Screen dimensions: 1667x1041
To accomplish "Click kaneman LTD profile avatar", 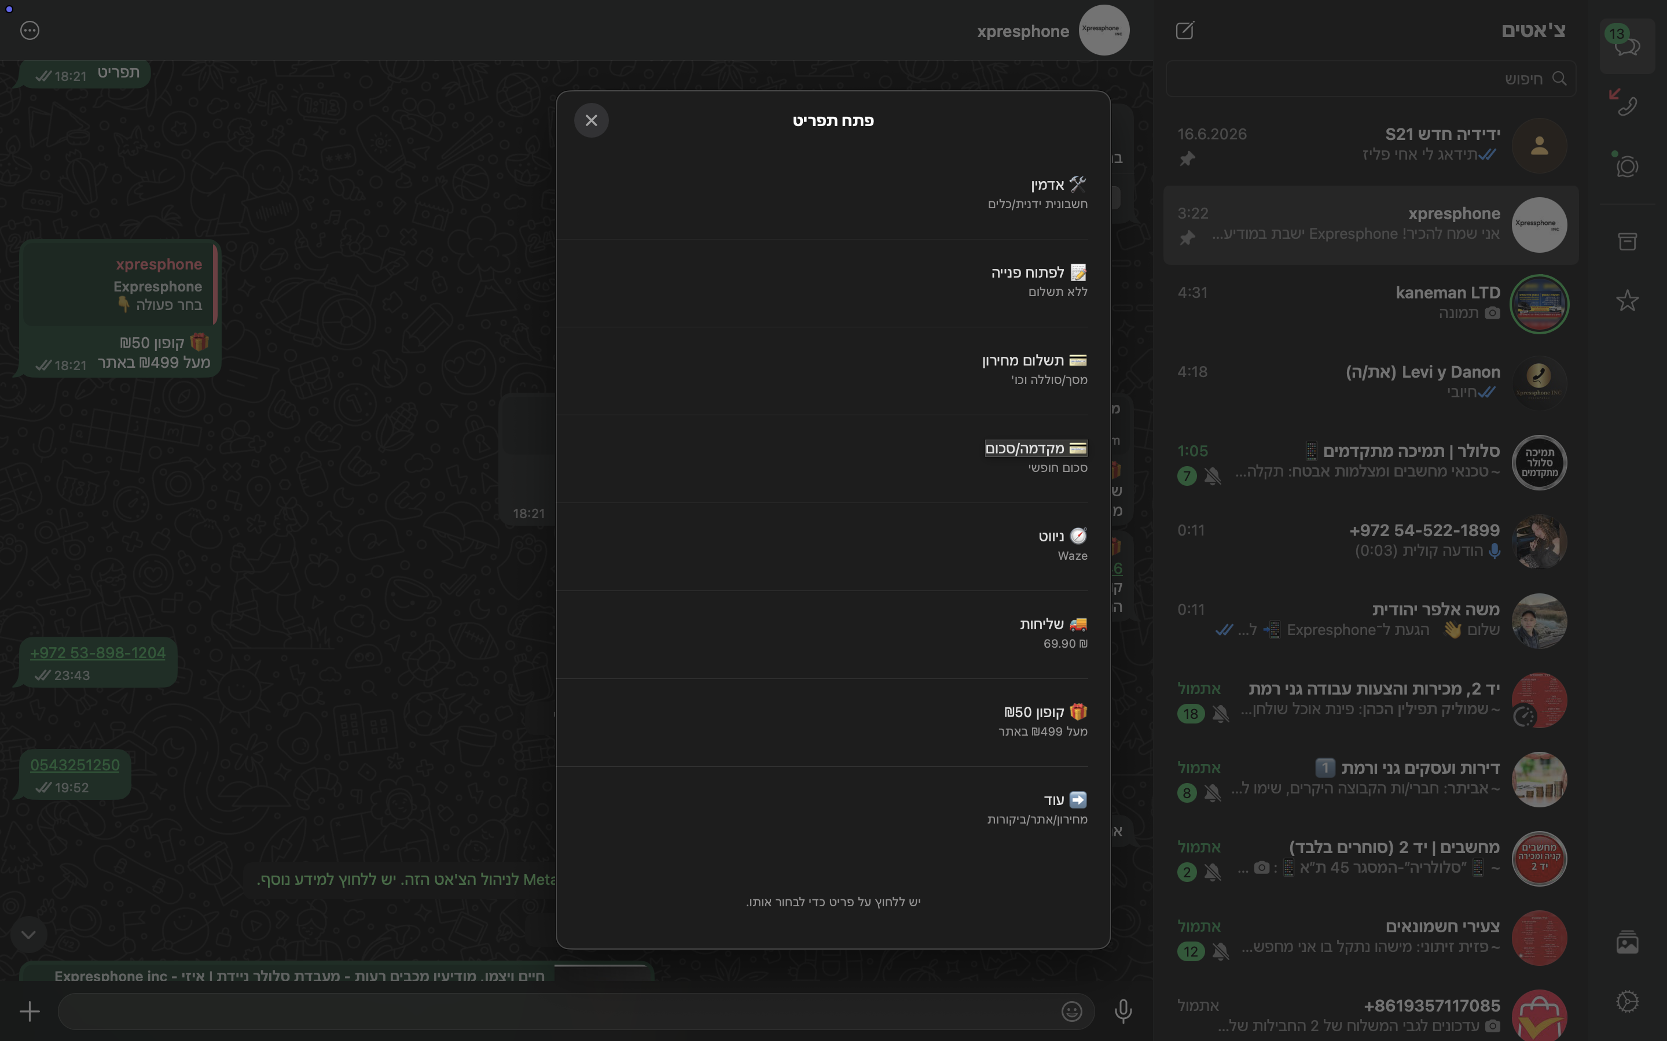I will pos(1539,304).
